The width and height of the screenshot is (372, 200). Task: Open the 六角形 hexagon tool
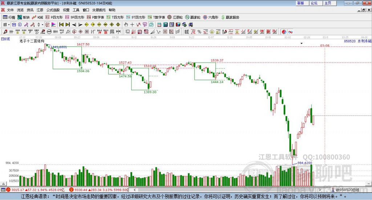pos(211,17)
